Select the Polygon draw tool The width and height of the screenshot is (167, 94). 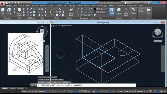click(39, 15)
